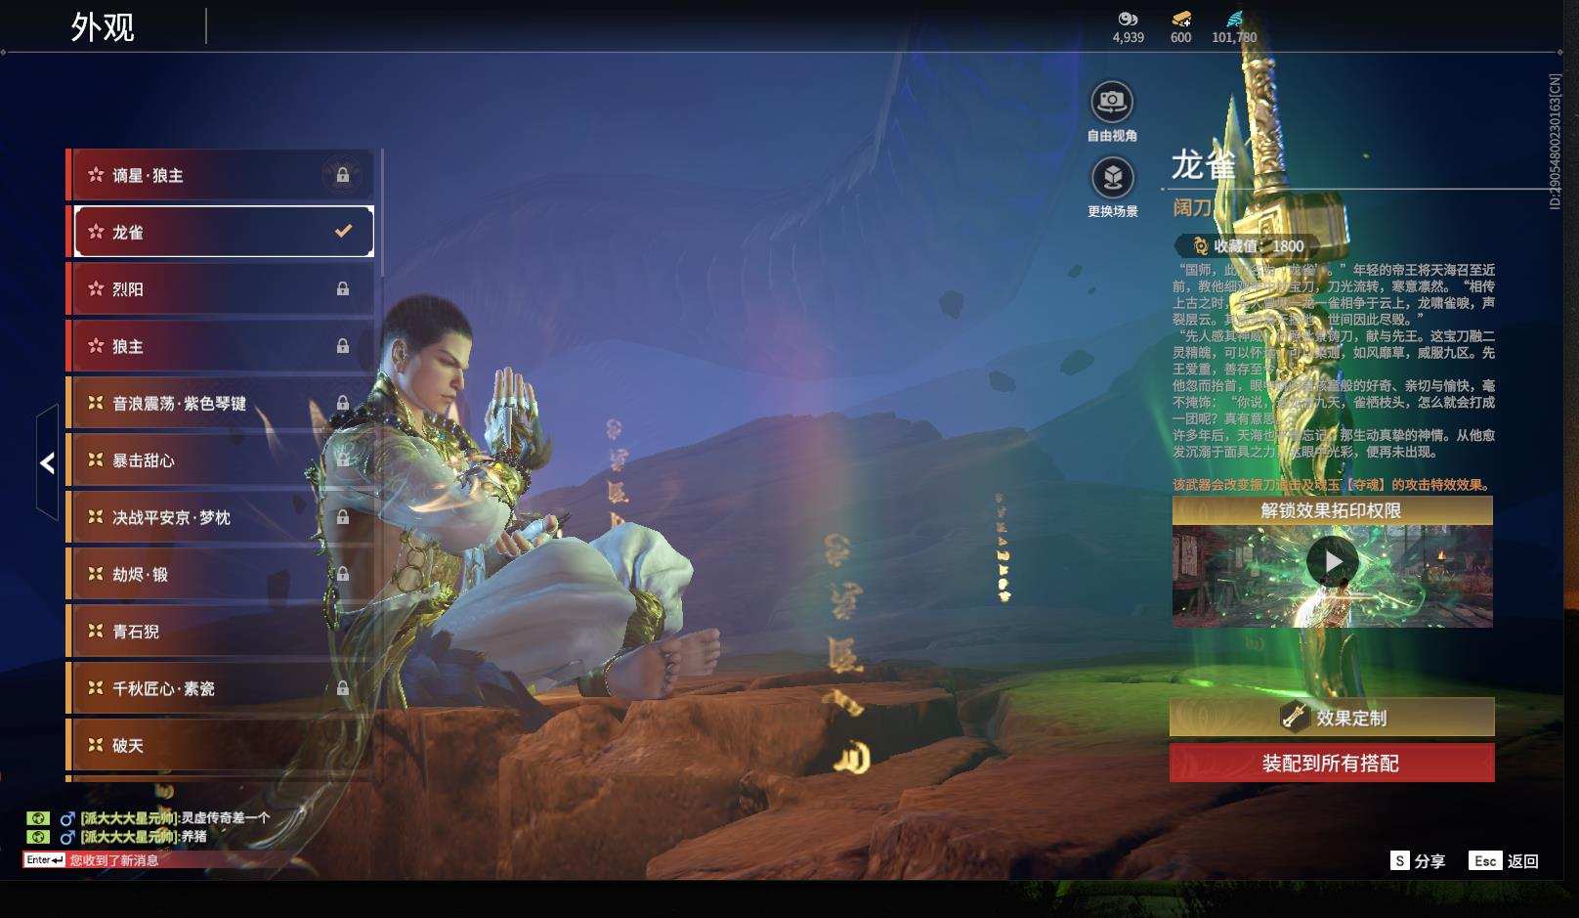1579x918 pixels.
Task: Pick the 青石猊 skin
Action: tap(220, 631)
